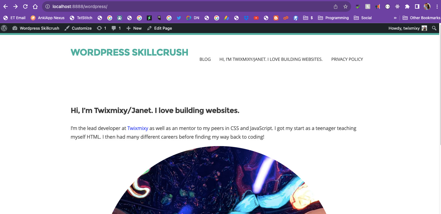Bookmark this page with the star icon
Screen dimensions: 441x214
pos(346,6)
